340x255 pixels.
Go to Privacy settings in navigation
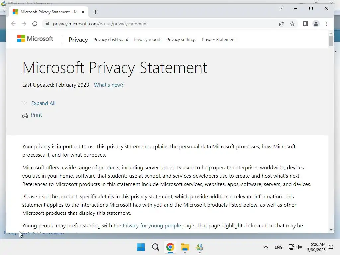click(x=181, y=39)
